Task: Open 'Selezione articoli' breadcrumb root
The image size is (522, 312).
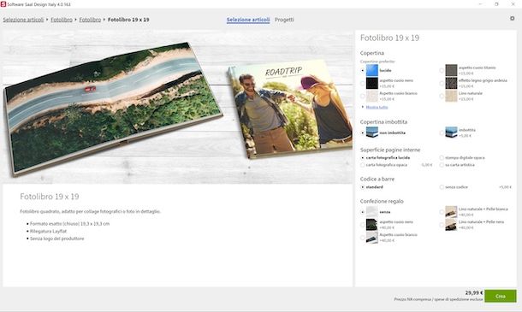Action: [x=23, y=20]
